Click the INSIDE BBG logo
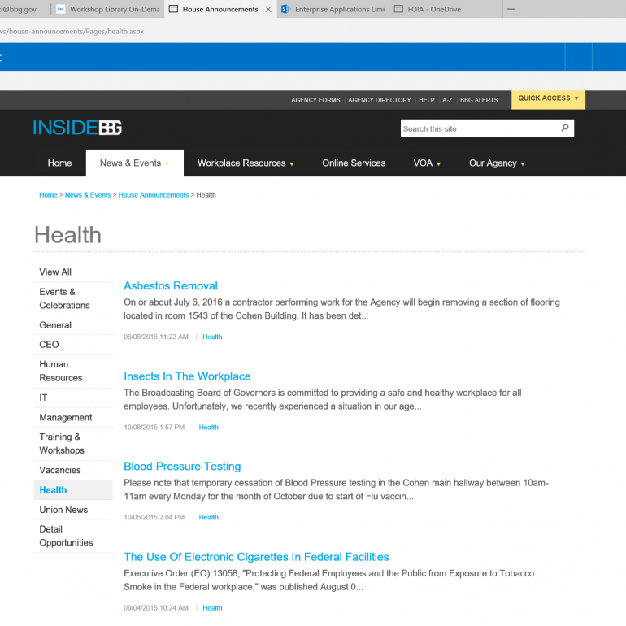 tap(77, 128)
